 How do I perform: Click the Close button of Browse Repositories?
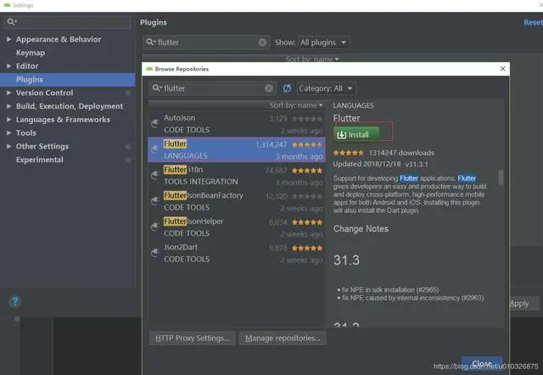(x=482, y=364)
